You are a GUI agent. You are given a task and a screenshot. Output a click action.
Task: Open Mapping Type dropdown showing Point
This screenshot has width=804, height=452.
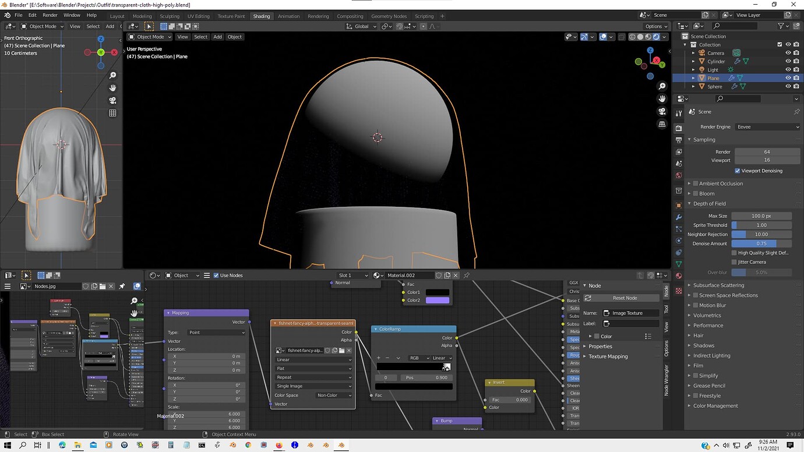(217, 333)
